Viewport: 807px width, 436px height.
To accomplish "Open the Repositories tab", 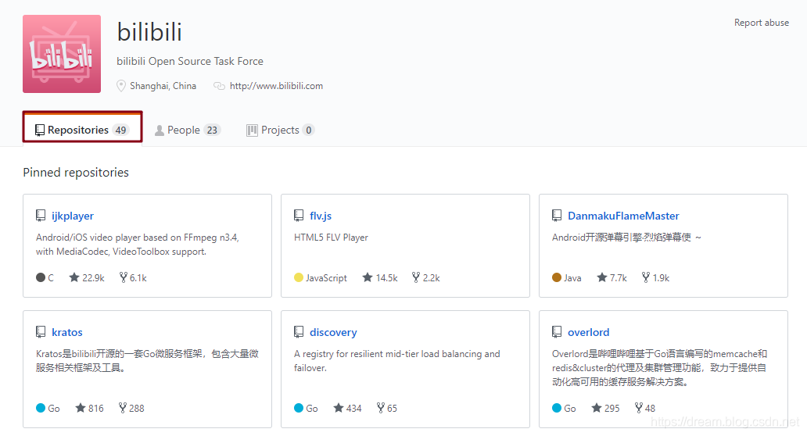I will point(82,130).
